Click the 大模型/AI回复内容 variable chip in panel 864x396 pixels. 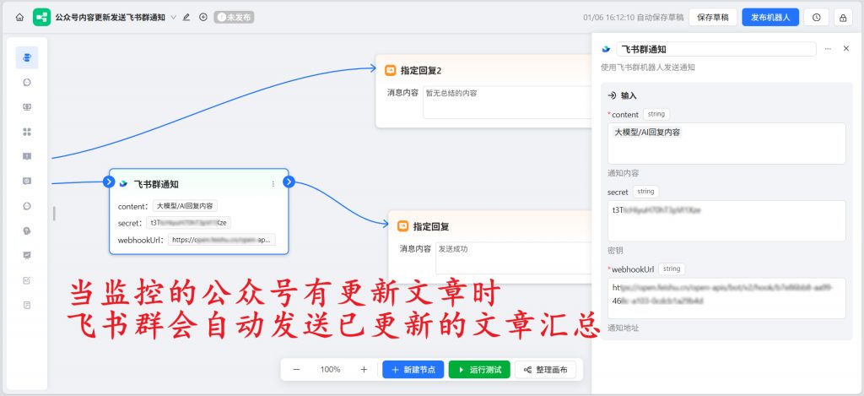coord(646,133)
